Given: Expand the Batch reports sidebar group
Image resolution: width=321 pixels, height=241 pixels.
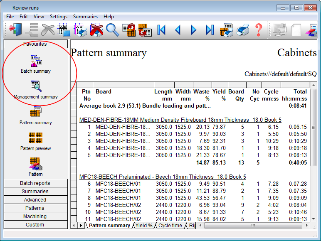Looking at the screenshot, I should [x=36, y=183].
